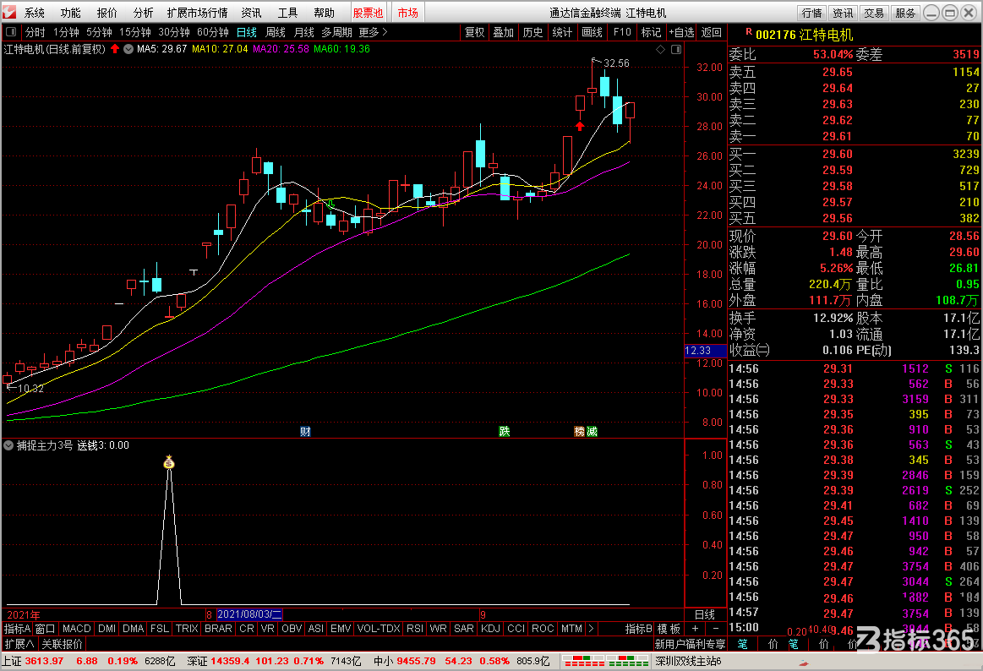Open the 功能 menu
Image resolution: width=983 pixels, height=671 pixels.
[x=70, y=13]
